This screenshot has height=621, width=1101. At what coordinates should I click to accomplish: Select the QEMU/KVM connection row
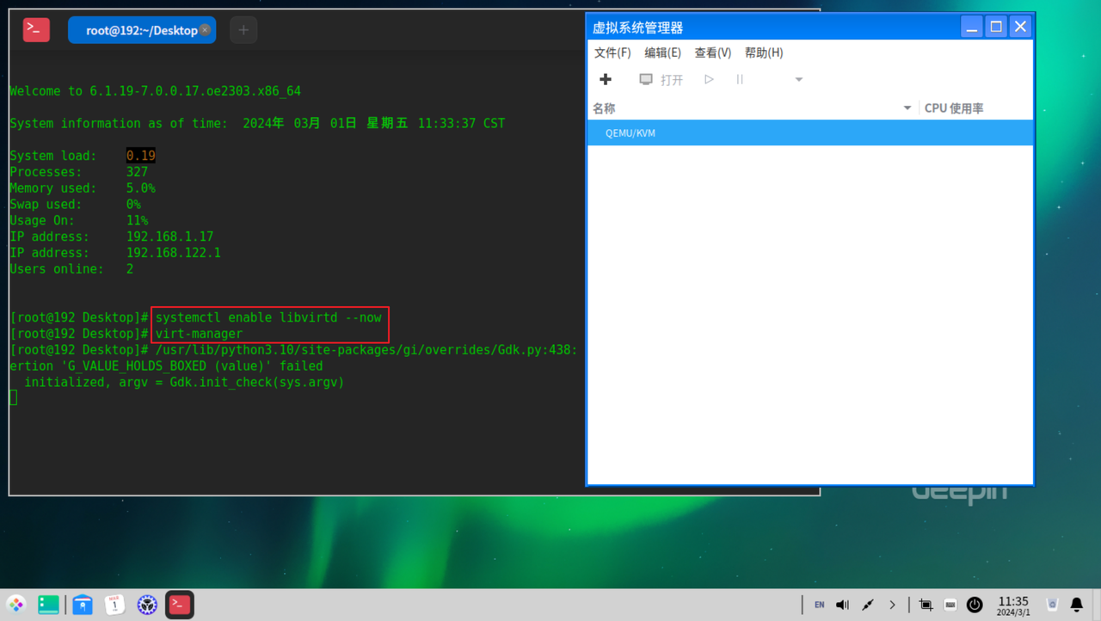point(630,132)
